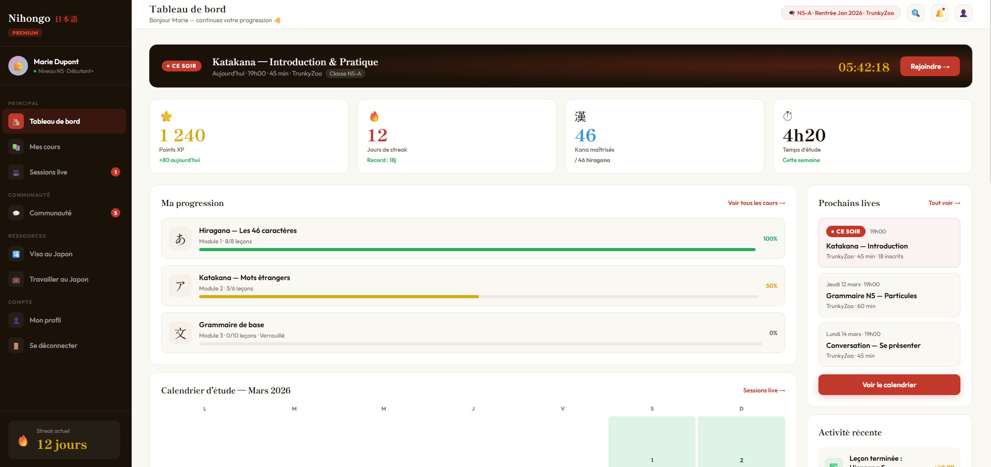Click the CE SOIR badge in Prochains lives
The height and width of the screenshot is (467, 991).
coord(846,231)
